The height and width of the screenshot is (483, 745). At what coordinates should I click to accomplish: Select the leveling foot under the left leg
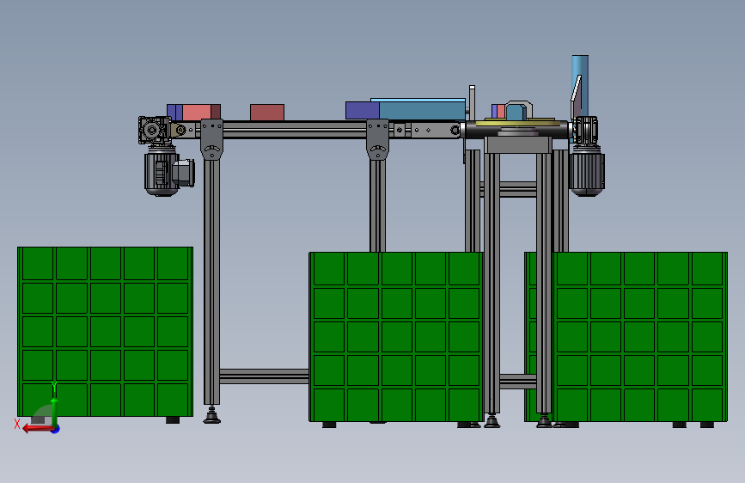tap(211, 414)
